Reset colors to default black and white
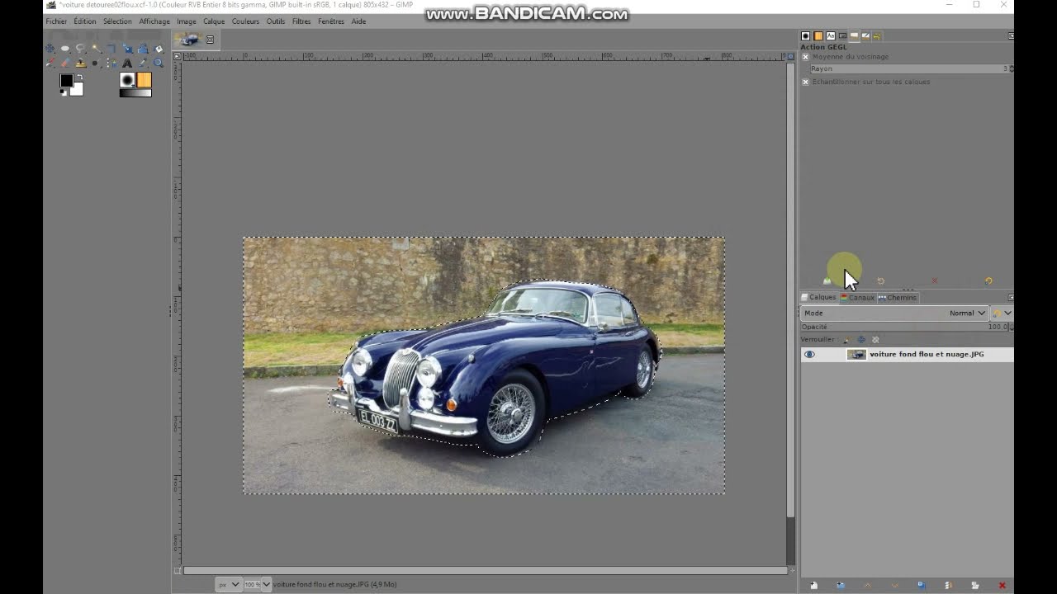Image resolution: width=1057 pixels, height=594 pixels. pyautogui.click(x=63, y=92)
